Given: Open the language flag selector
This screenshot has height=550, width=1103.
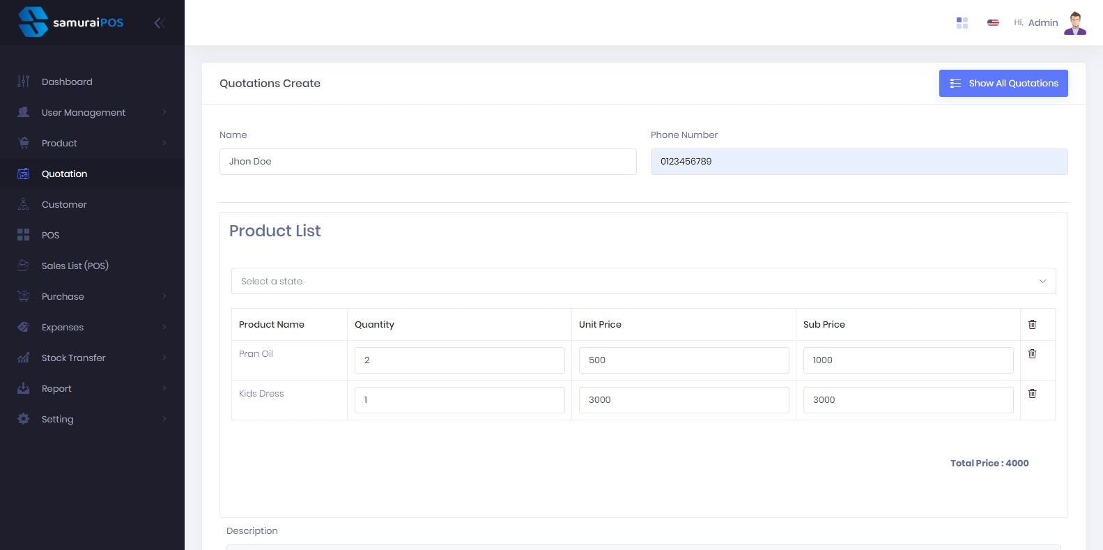Looking at the screenshot, I should (x=993, y=23).
